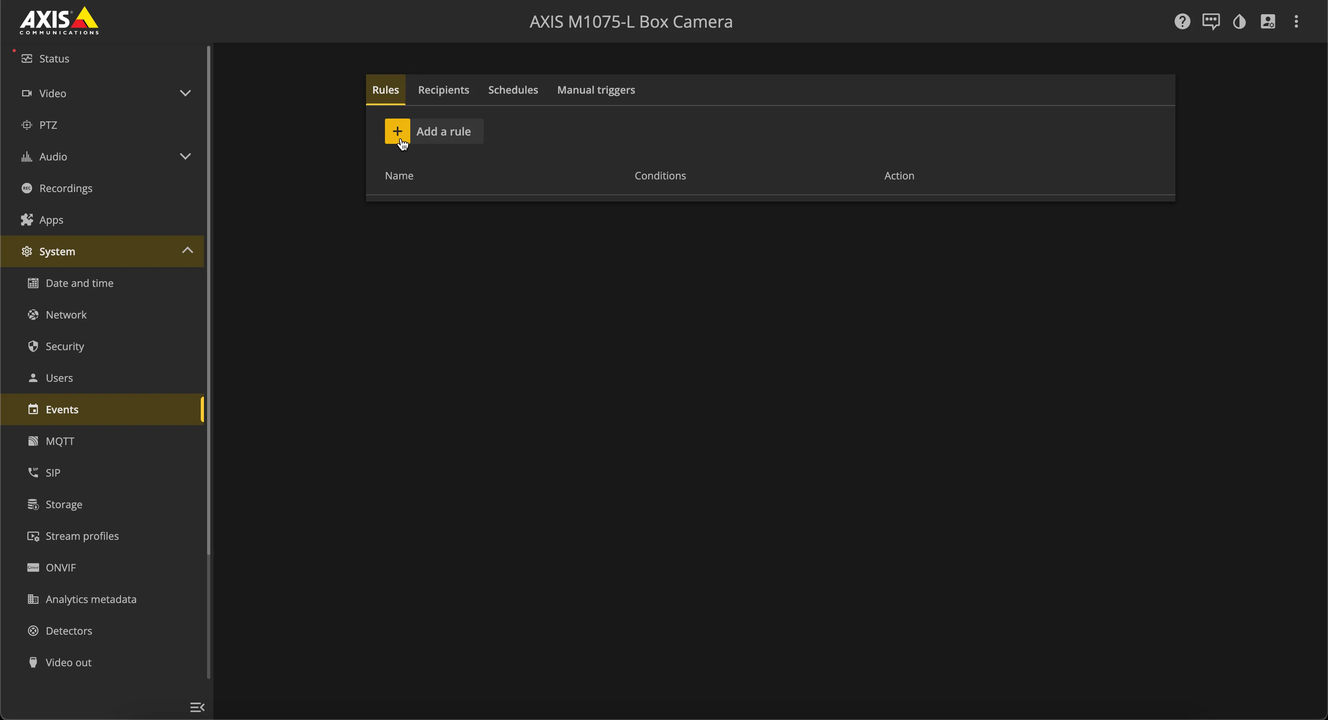This screenshot has width=1328, height=720.
Task: Click the PTZ sidebar item
Action: [x=102, y=125]
